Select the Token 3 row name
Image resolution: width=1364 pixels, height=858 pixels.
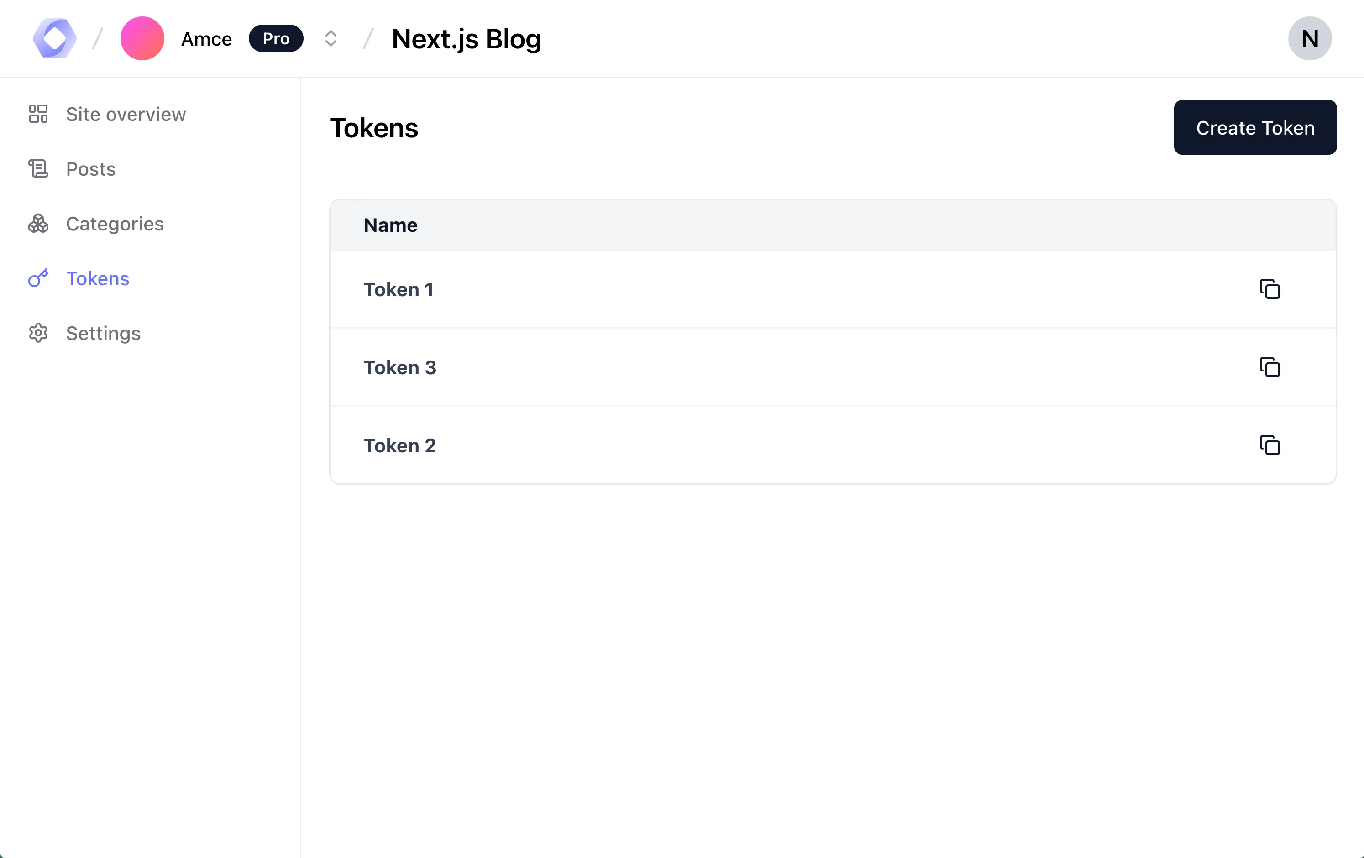click(400, 367)
